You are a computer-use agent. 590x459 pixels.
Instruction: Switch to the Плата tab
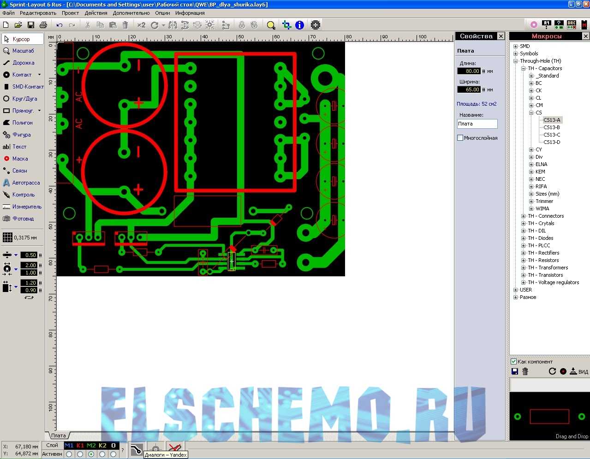pyautogui.click(x=58, y=435)
